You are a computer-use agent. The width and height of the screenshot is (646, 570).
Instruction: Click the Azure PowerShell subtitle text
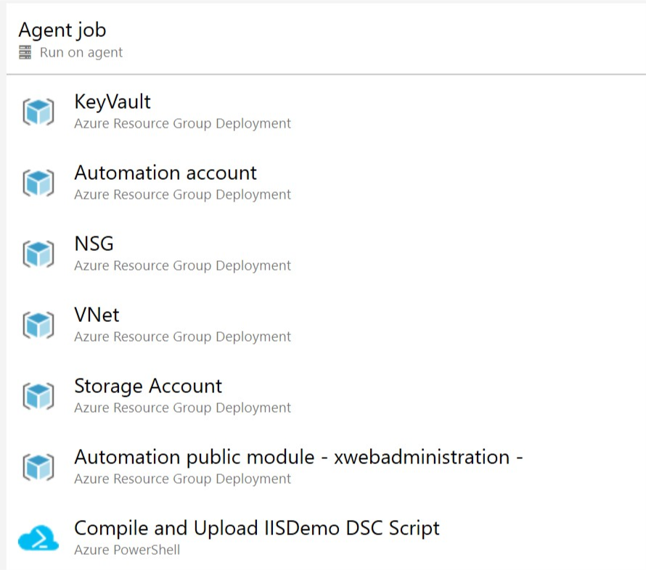pos(127,550)
